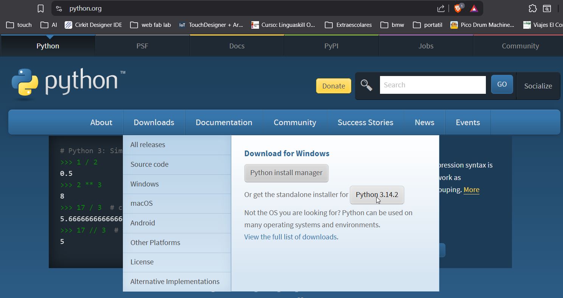Image resolution: width=563 pixels, height=298 pixels.
Task: Open the site settings icon before python.org
Action: 59,8
